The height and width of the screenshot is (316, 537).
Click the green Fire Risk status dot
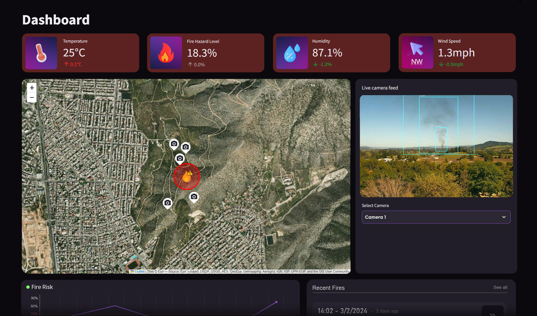pos(28,287)
